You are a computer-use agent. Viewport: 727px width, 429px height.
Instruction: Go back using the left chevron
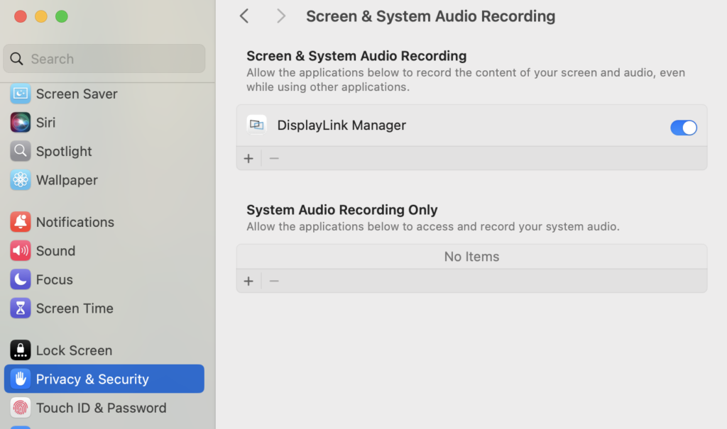tap(244, 16)
